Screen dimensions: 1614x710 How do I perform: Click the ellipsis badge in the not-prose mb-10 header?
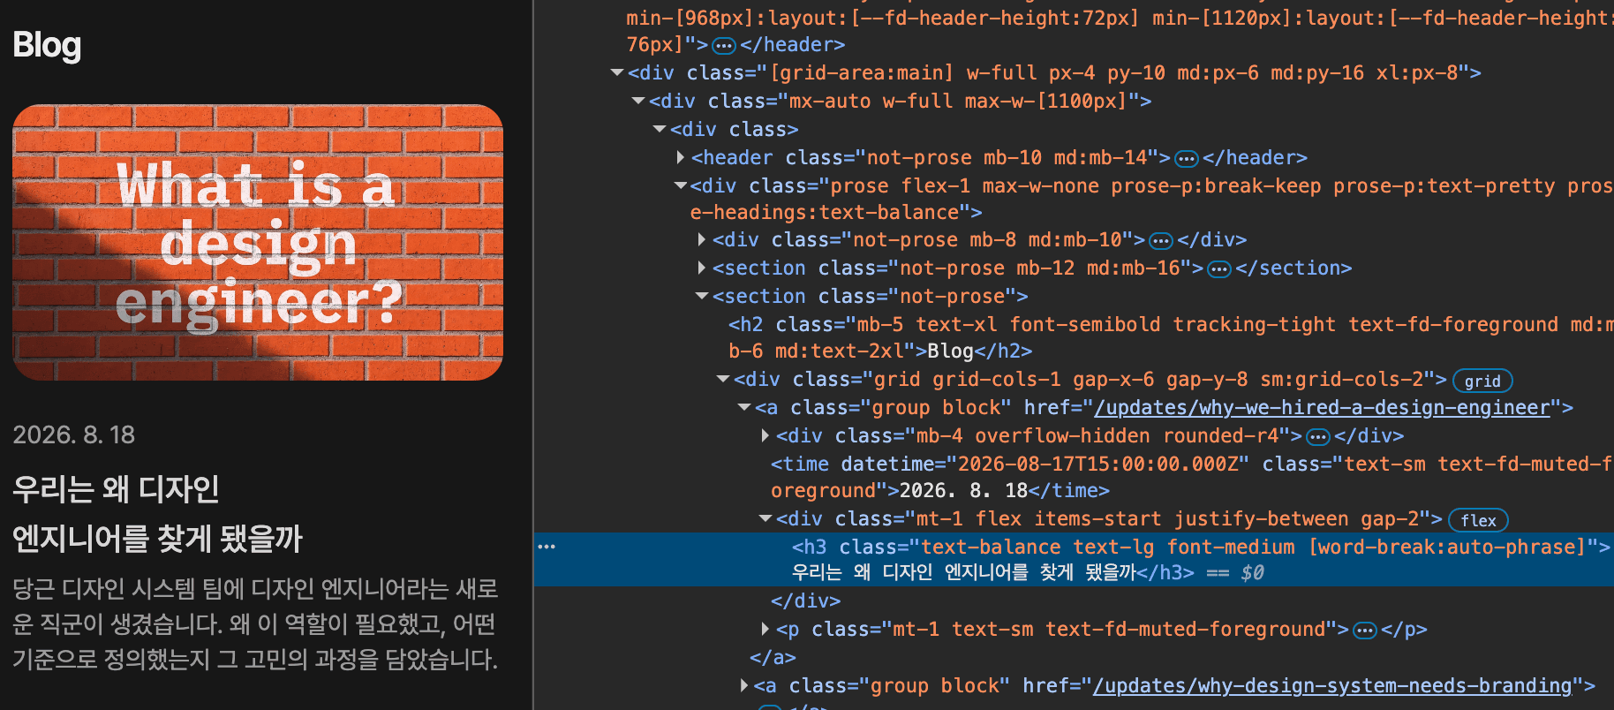(1187, 159)
